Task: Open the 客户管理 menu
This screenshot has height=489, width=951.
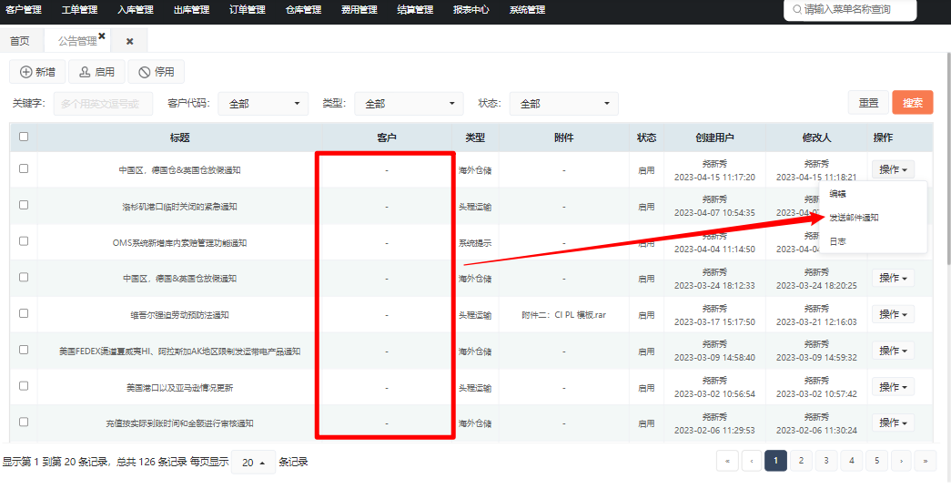Action: coord(24,10)
